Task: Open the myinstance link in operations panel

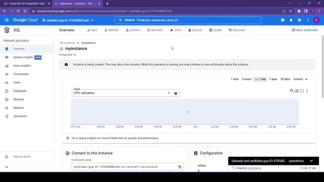Action: point(254,168)
